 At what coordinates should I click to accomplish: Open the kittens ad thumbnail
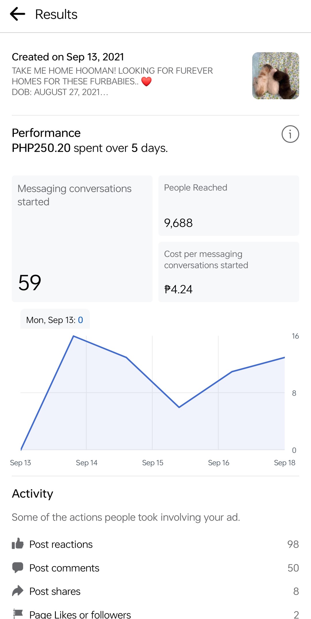[x=276, y=76]
